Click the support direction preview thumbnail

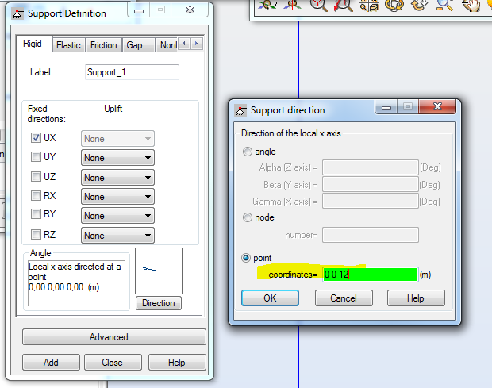point(159,271)
